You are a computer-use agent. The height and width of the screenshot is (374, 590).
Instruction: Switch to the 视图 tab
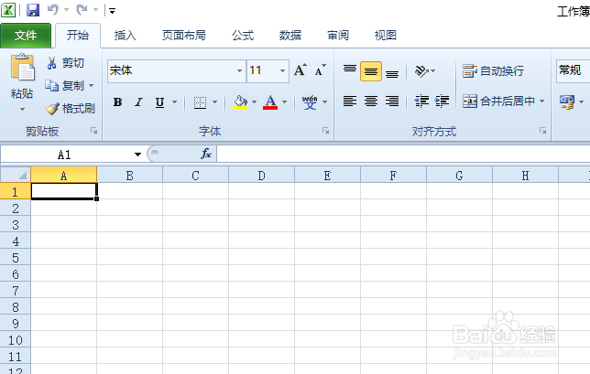(386, 36)
